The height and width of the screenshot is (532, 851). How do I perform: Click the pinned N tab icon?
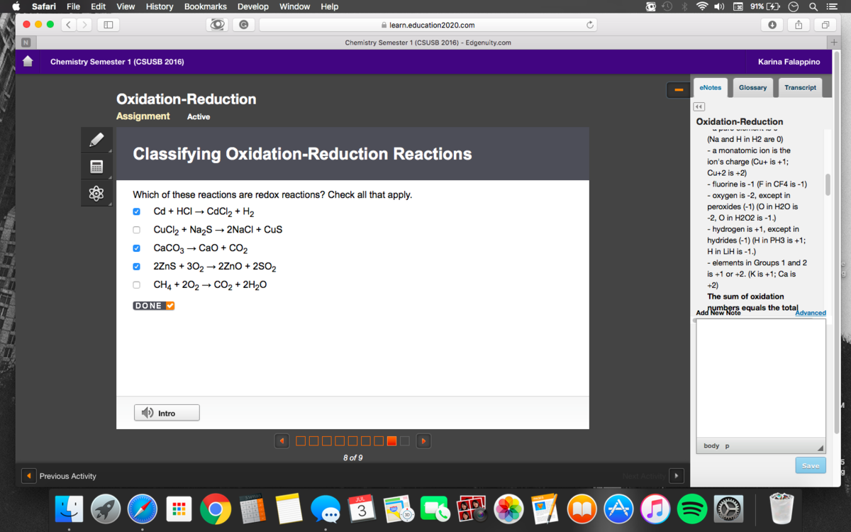coord(25,42)
